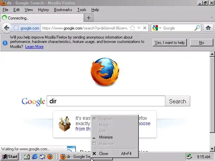Click the page Search button
215x161 pixels.
[x=178, y=101]
